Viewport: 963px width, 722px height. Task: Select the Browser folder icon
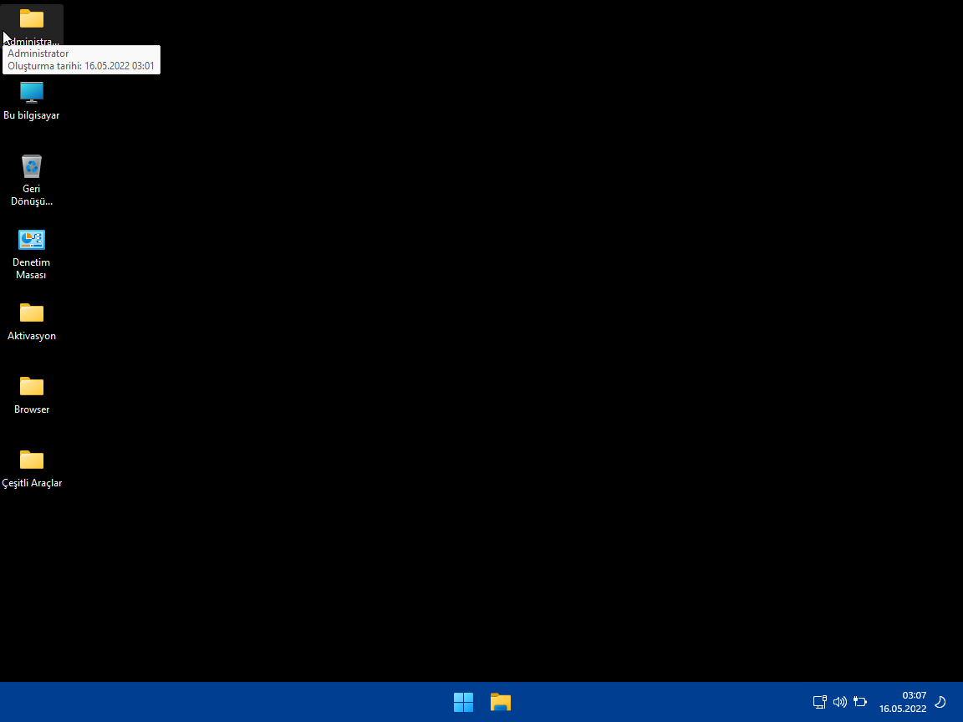click(32, 386)
